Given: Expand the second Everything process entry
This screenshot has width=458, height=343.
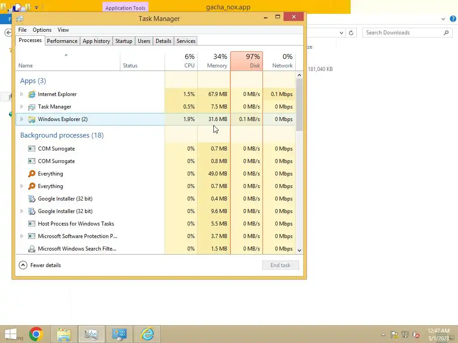Looking at the screenshot, I should (21, 186).
